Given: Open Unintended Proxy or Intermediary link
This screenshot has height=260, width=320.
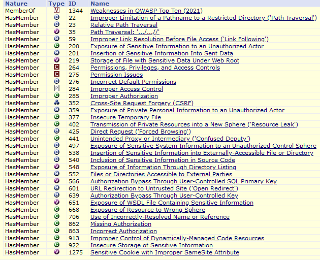Looking at the screenshot, I should coord(170,139).
